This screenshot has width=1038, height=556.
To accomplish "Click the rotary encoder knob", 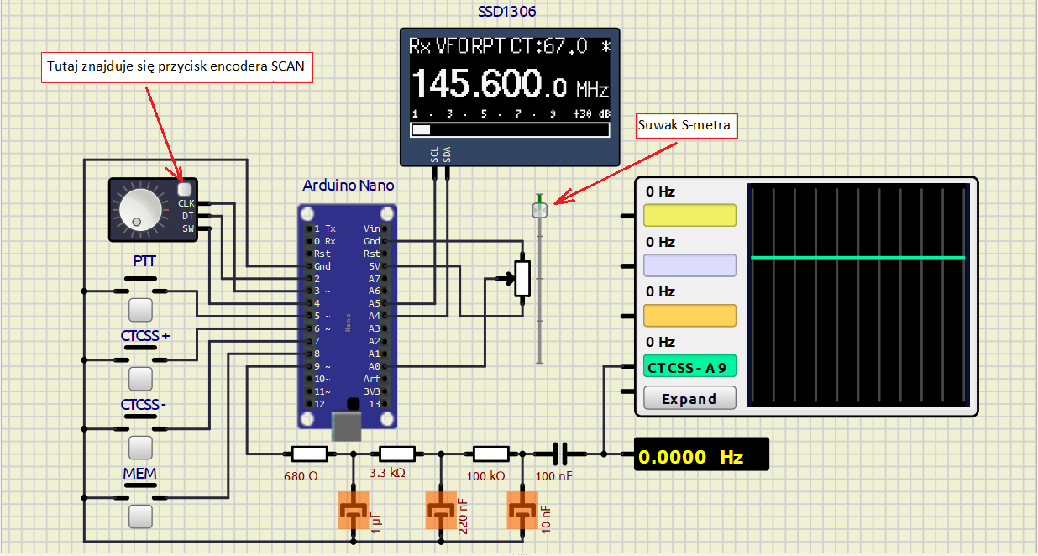I will (141, 209).
